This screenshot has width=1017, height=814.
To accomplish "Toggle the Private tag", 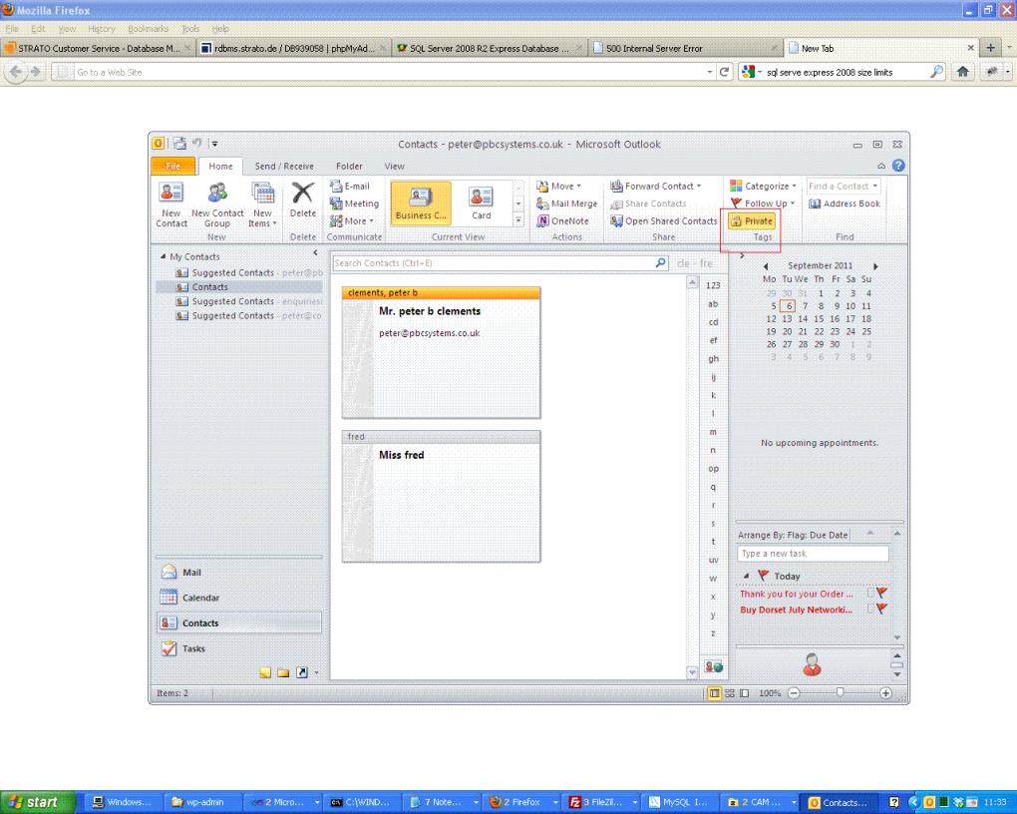I will 752,221.
